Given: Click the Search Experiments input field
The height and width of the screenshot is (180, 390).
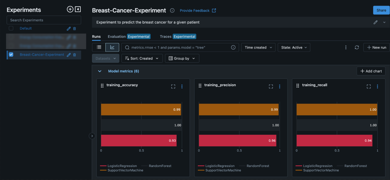Looking at the screenshot, I should coord(44,20).
